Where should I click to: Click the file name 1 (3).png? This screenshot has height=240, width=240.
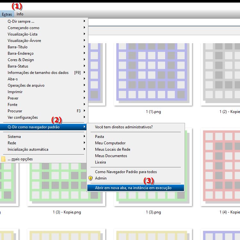[x=153, y=212]
